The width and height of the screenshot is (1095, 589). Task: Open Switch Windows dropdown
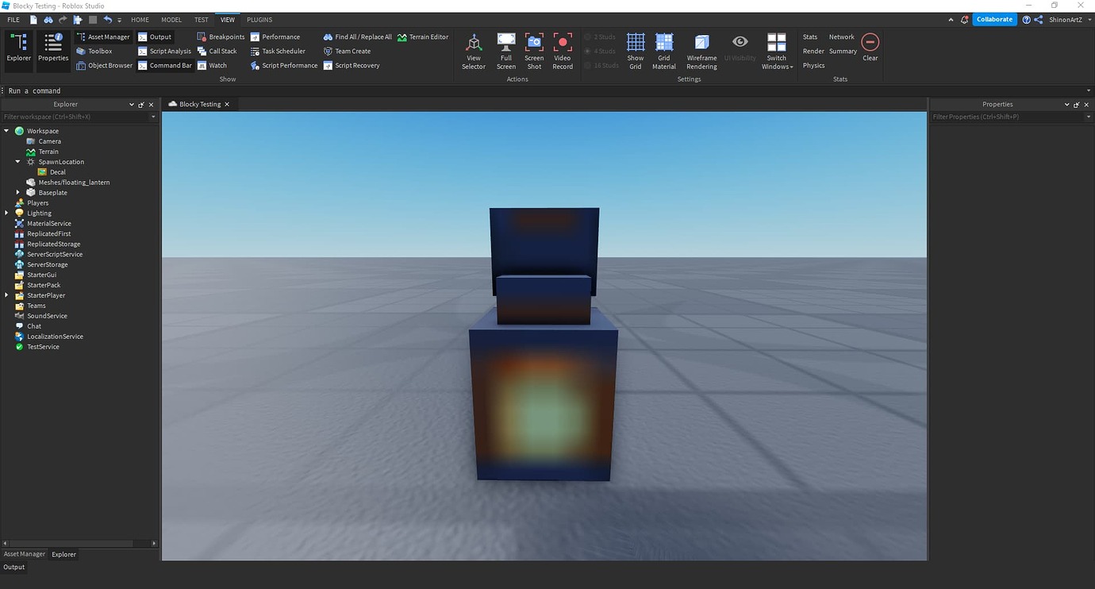pyautogui.click(x=777, y=52)
